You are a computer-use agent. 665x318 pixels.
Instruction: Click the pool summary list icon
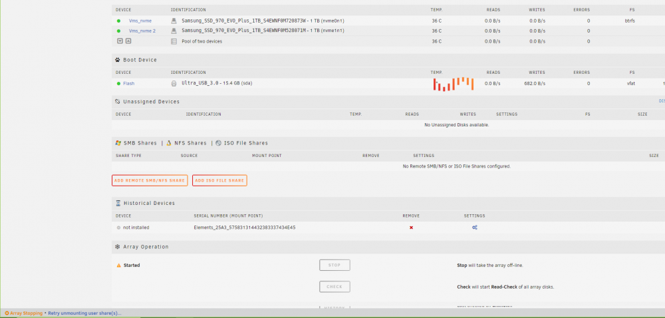[x=174, y=41]
